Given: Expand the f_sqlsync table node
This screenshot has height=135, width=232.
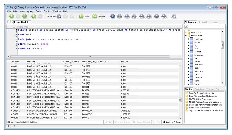Looking at the screenshot, I should pyautogui.click(x=188, y=39).
